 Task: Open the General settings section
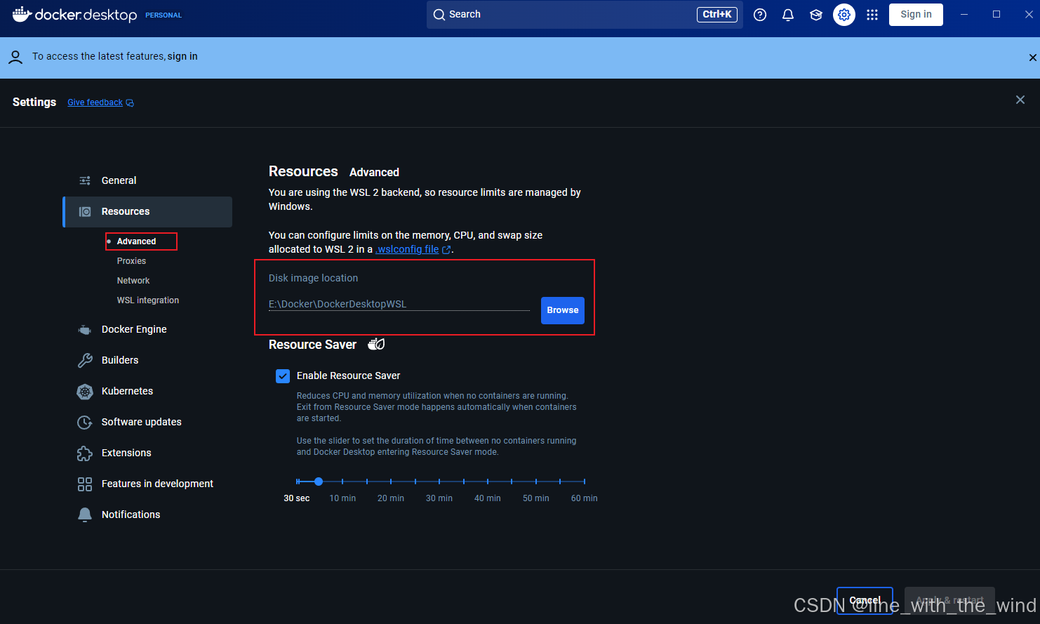pyautogui.click(x=147, y=180)
